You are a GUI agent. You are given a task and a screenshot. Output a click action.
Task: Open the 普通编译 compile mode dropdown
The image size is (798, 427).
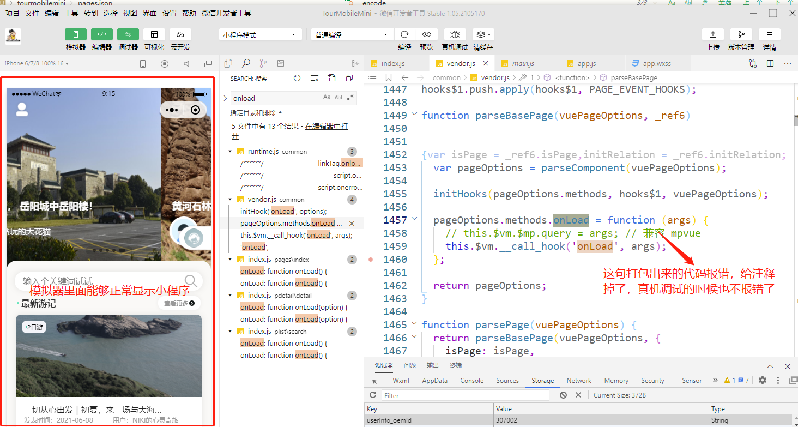pos(352,35)
